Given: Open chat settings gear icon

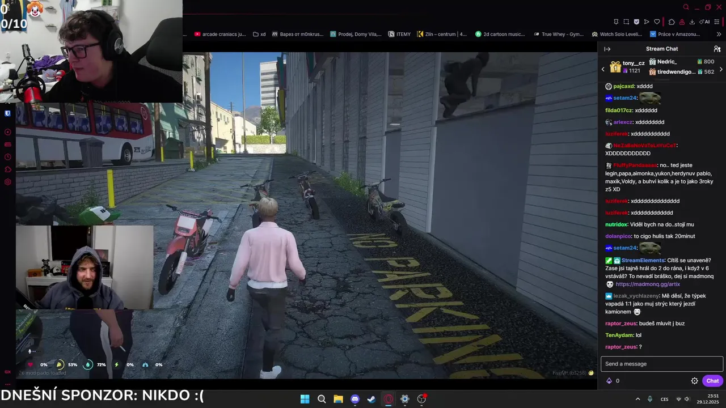Looking at the screenshot, I should tap(694, 381).
